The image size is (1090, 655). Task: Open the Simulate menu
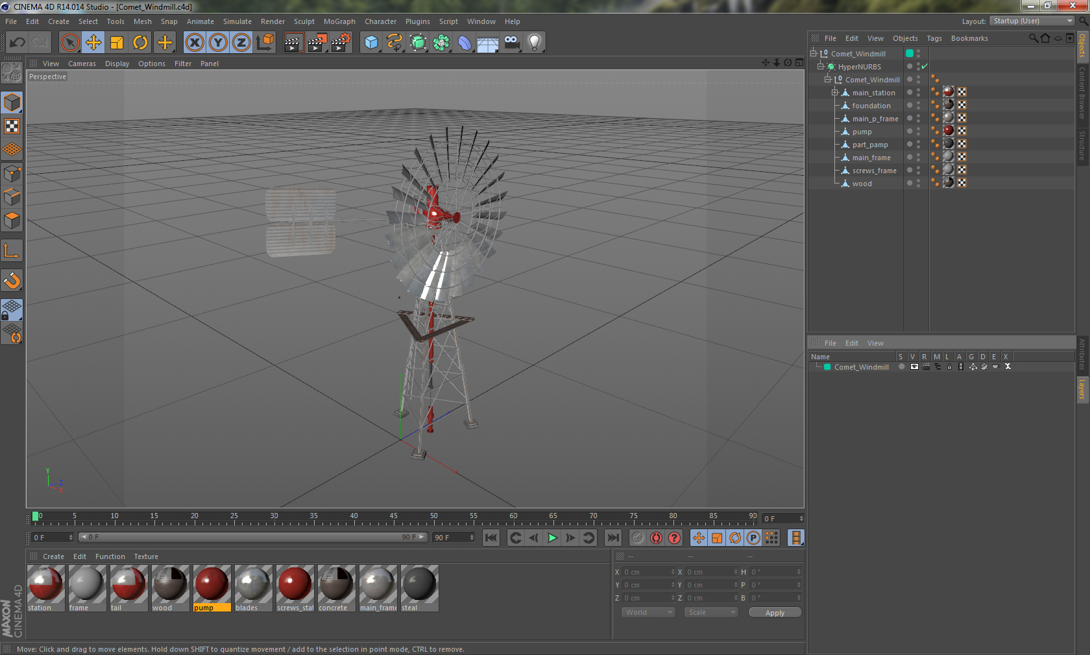point(237,21)
